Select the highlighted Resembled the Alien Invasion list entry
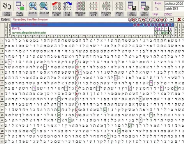 tap(92, 25)
